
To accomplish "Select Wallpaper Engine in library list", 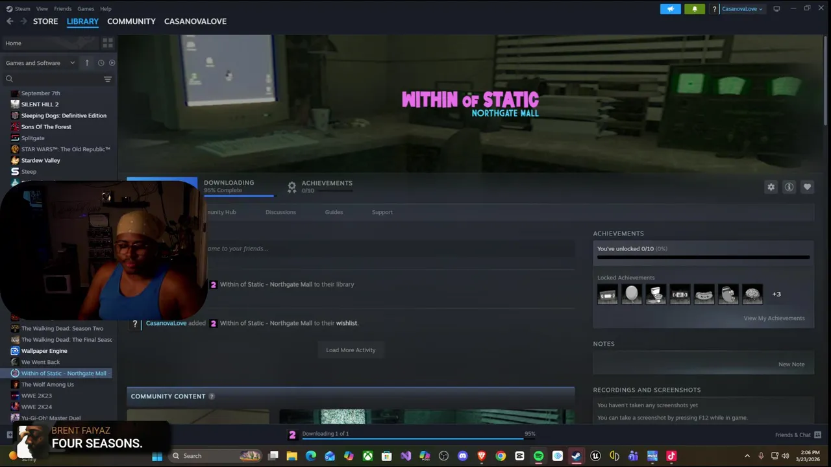I will pyautogui.click(x=44, y=351).
